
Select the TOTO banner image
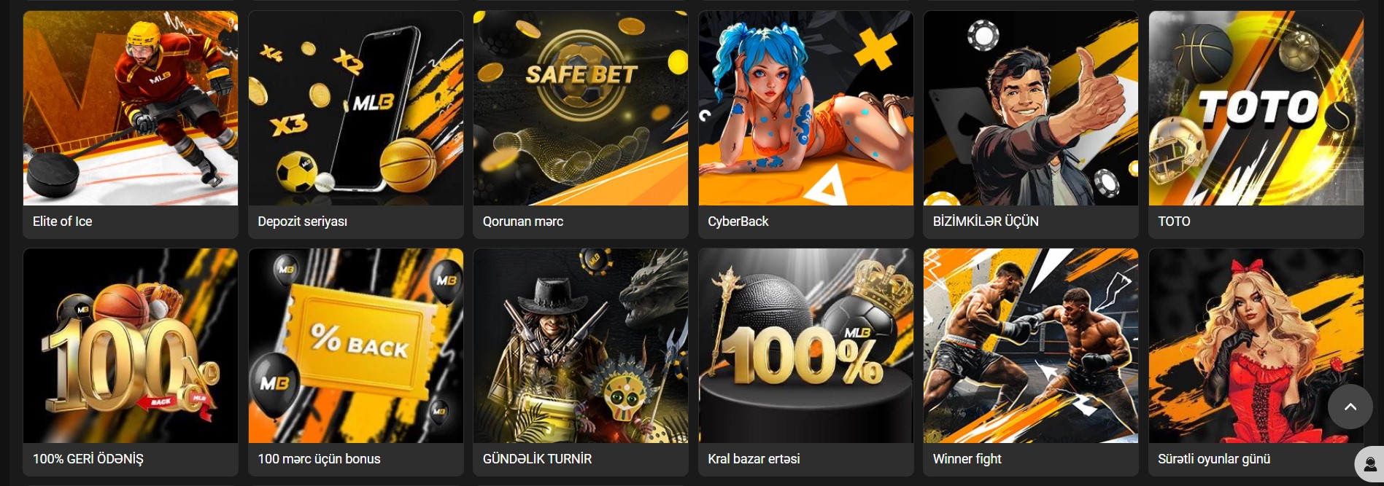click(x=1256, y=108)
